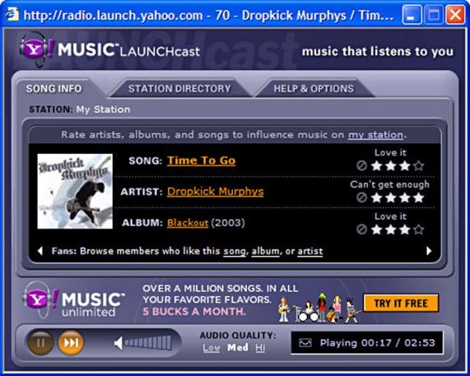
Task: Rate the song two stars
Action: [x=390, y=165]
